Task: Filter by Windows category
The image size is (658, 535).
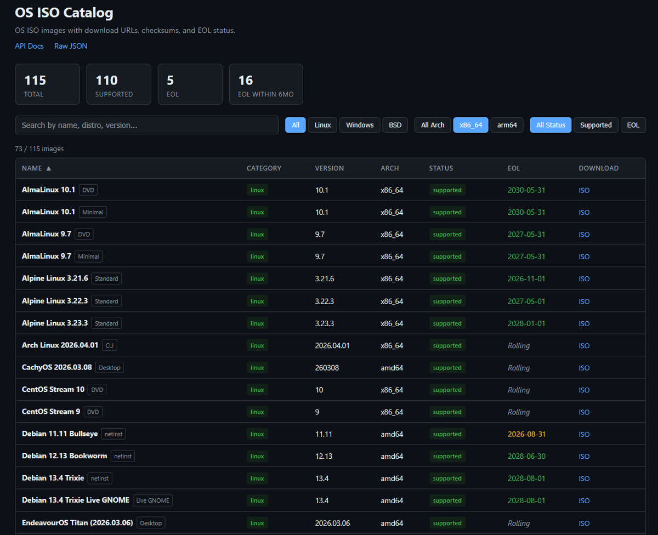Action: 360,125
